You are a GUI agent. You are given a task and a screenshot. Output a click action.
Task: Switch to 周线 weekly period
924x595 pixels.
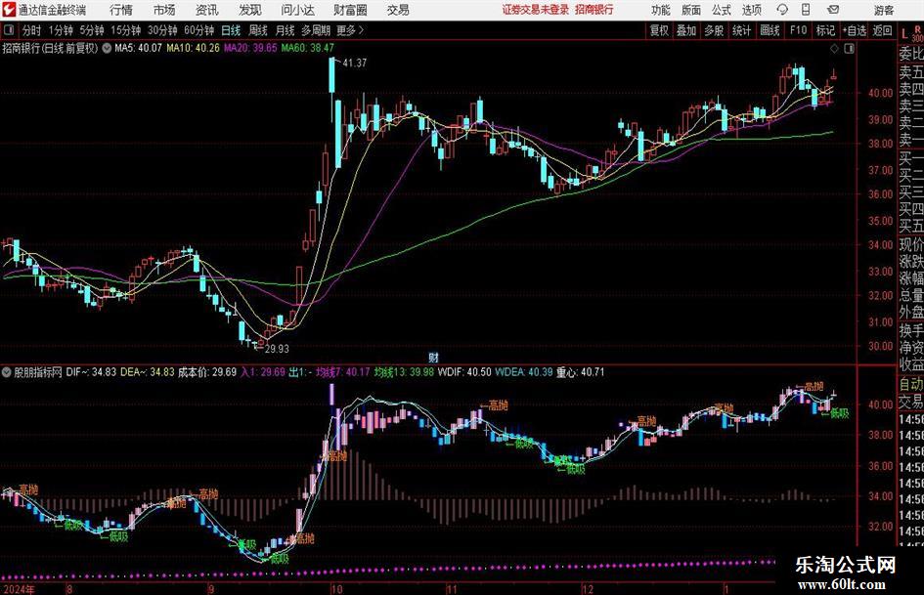257,30
